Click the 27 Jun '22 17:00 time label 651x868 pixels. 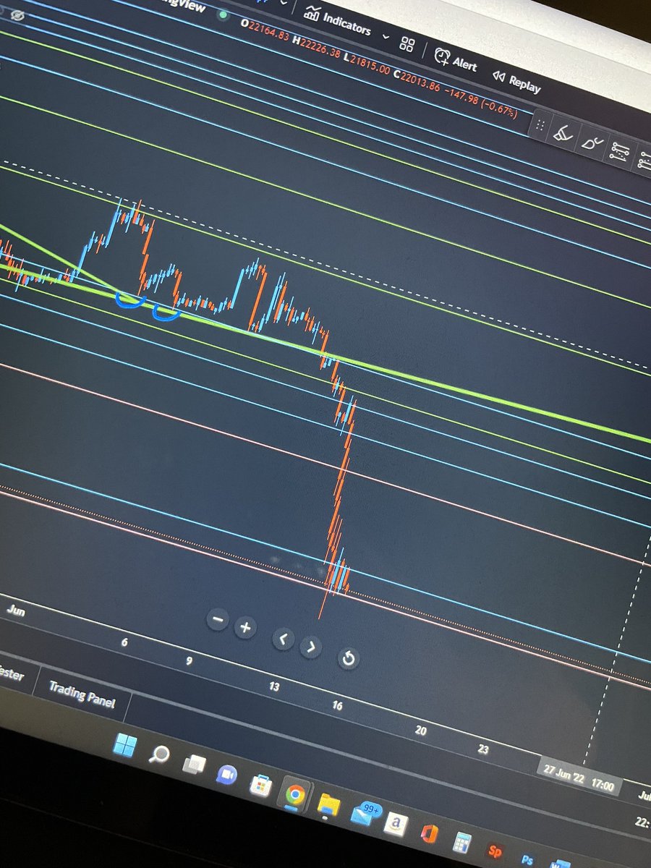tap(579, 778)
